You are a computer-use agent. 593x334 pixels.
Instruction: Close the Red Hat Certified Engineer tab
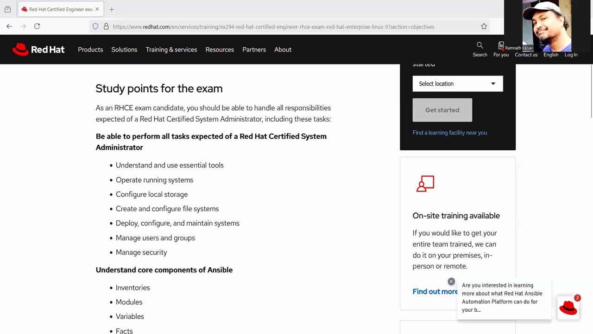point(97,9)
